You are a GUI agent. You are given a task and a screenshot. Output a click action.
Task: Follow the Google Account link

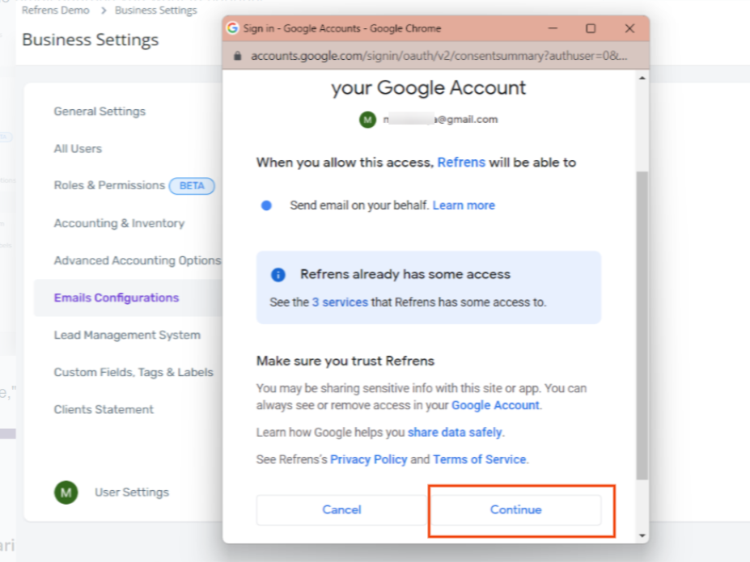(x=495, y=405)
